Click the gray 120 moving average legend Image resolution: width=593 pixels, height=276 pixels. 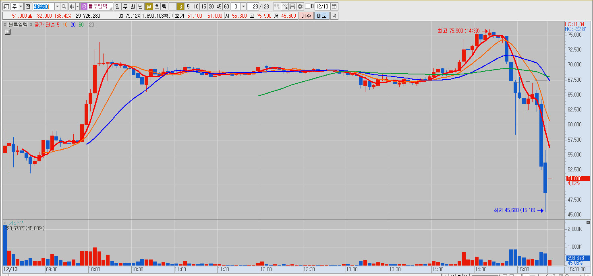pyautogui.click(x=90, y=25)
